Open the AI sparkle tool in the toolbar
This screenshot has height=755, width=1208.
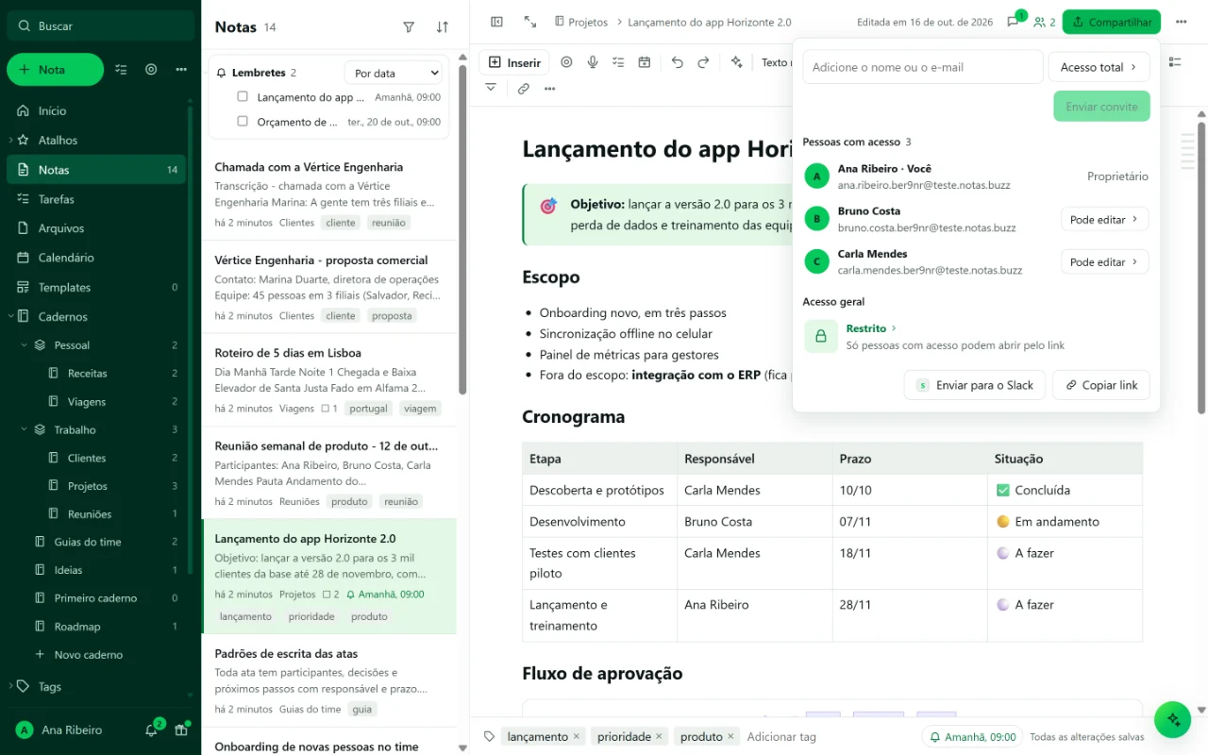coord(737,62)
